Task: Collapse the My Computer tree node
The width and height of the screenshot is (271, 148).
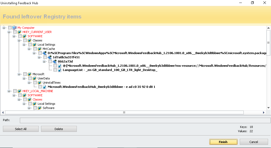Action: coord(4,28)
